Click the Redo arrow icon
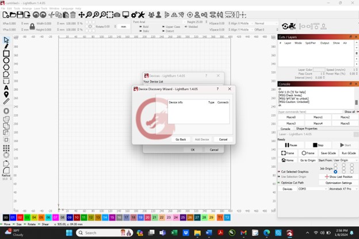Viewport: 359px width, 239px height. [43, 15]
